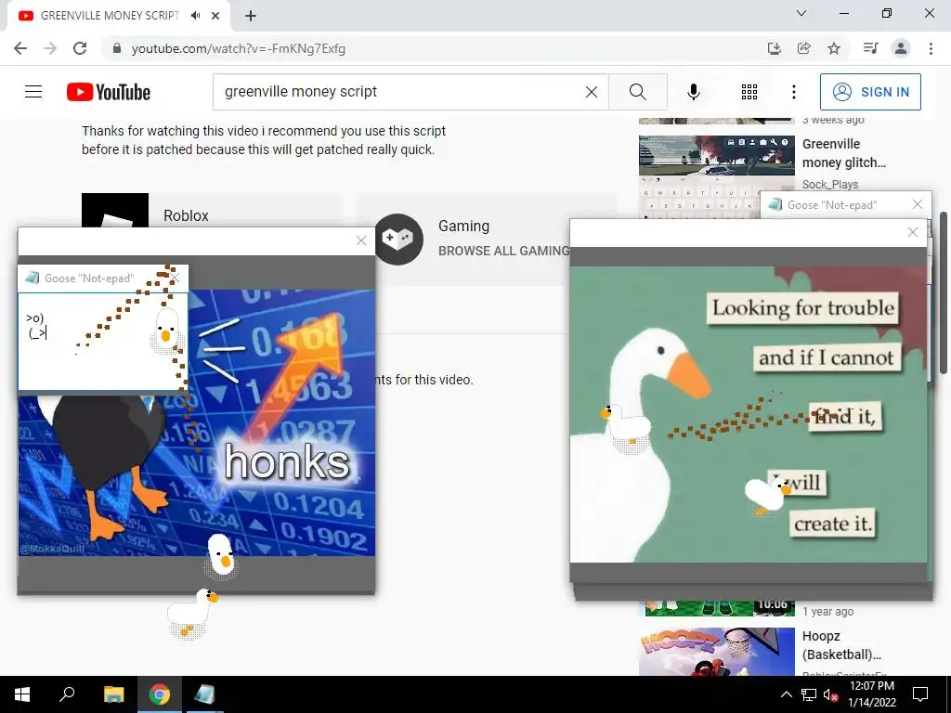This screenshot has height=713, width=951.
Task: Go forward in browser history
Action: point(50,48)
